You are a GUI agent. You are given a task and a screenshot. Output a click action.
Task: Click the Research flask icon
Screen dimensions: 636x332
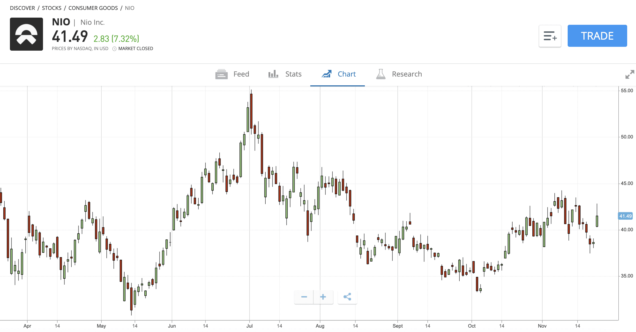(x=381, y=74)
